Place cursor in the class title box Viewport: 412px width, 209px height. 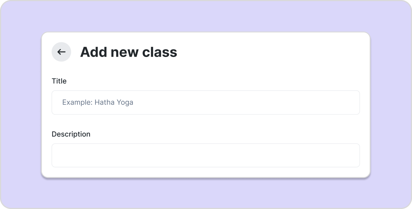pyautogui.click(x=205, y=103)
